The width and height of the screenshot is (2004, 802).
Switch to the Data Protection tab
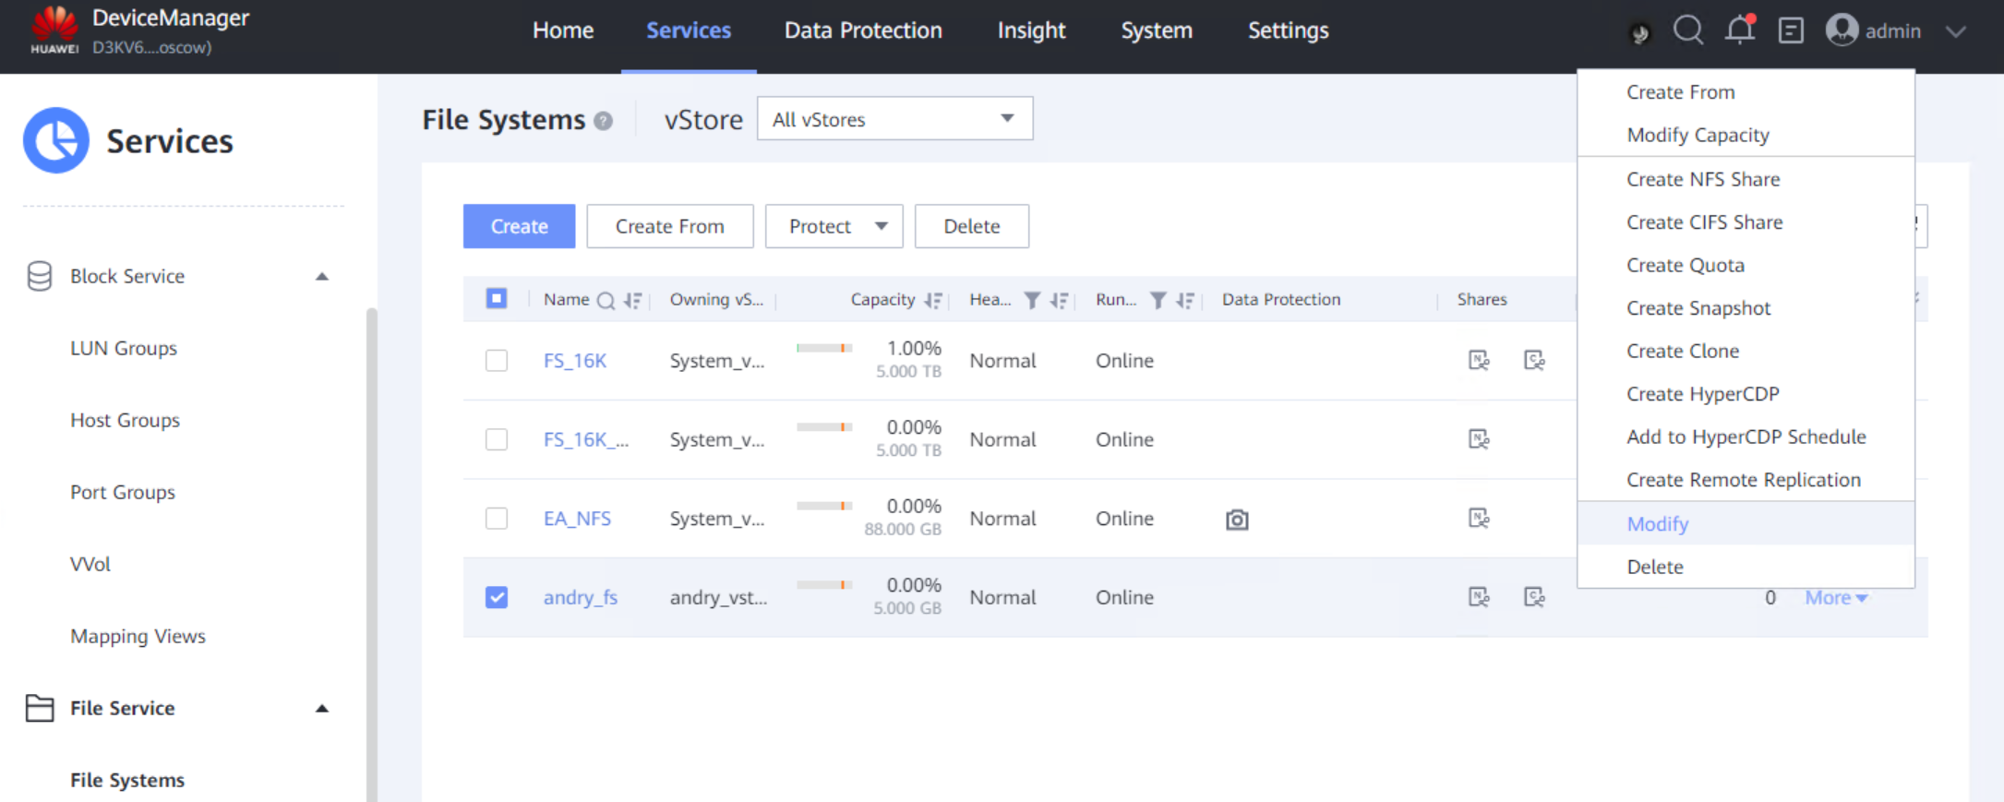click(862, 30)
